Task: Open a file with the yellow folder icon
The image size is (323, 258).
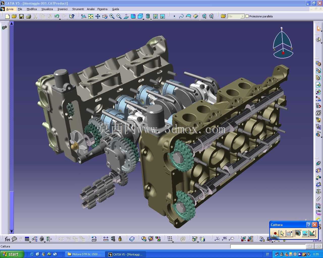Action: click(14, 16)
